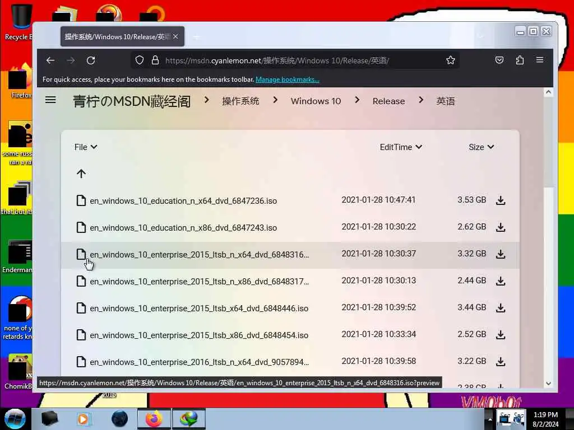Open en_windows_10_enterprise_2016_ltsb_n_x64 file
This screenshot has height=430, width=574.
200,362
